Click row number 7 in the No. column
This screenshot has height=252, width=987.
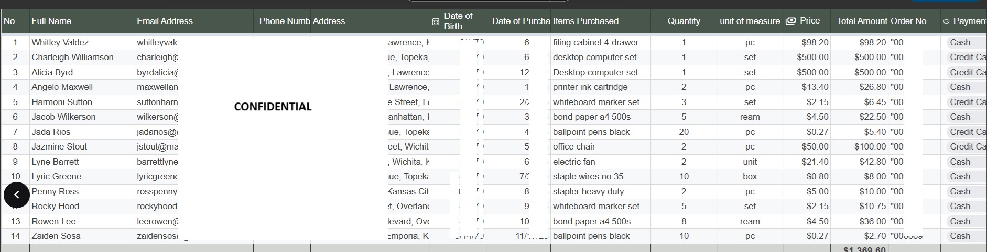15,132
